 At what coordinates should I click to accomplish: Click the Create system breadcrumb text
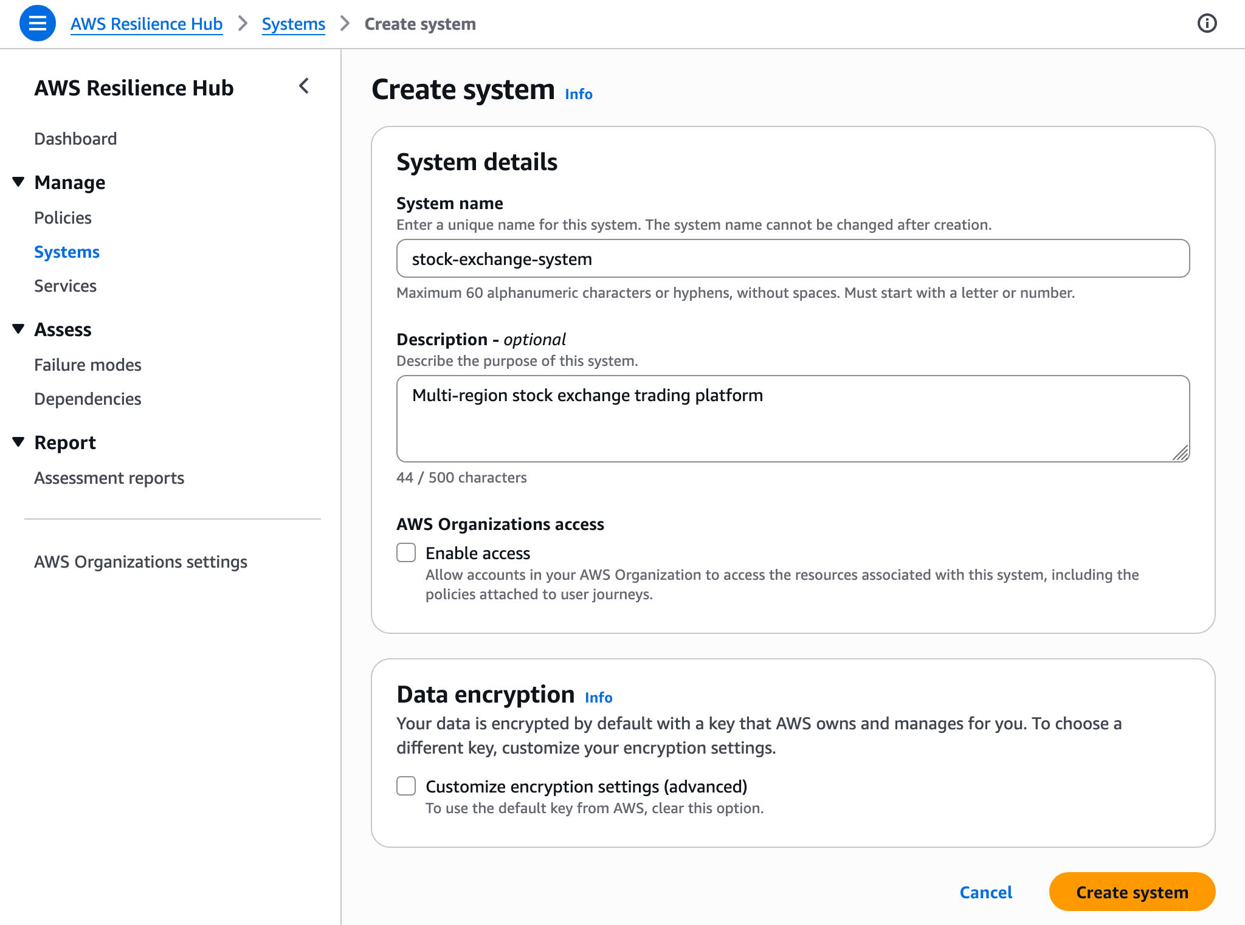tap(420, 24)
